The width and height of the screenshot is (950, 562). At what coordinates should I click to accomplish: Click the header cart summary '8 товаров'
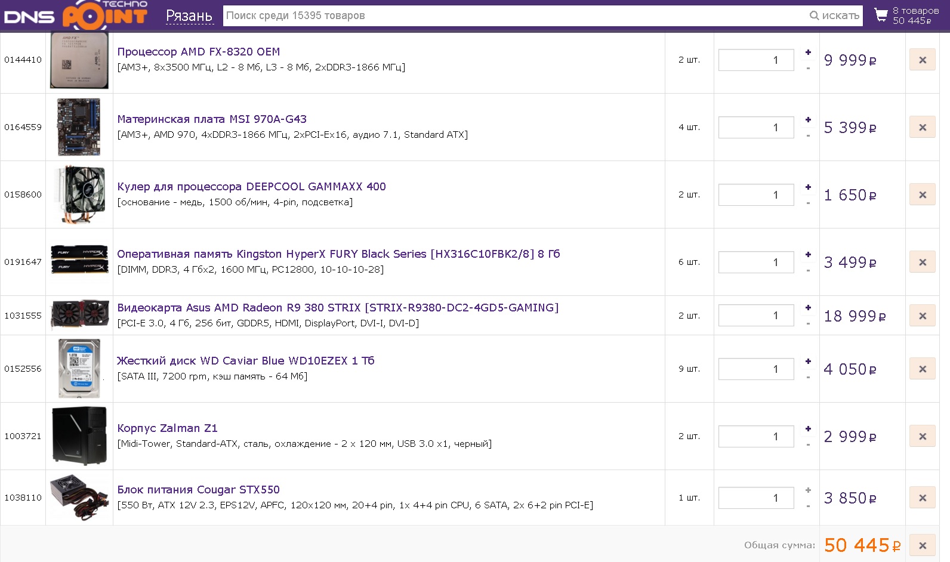click(915, 11)
